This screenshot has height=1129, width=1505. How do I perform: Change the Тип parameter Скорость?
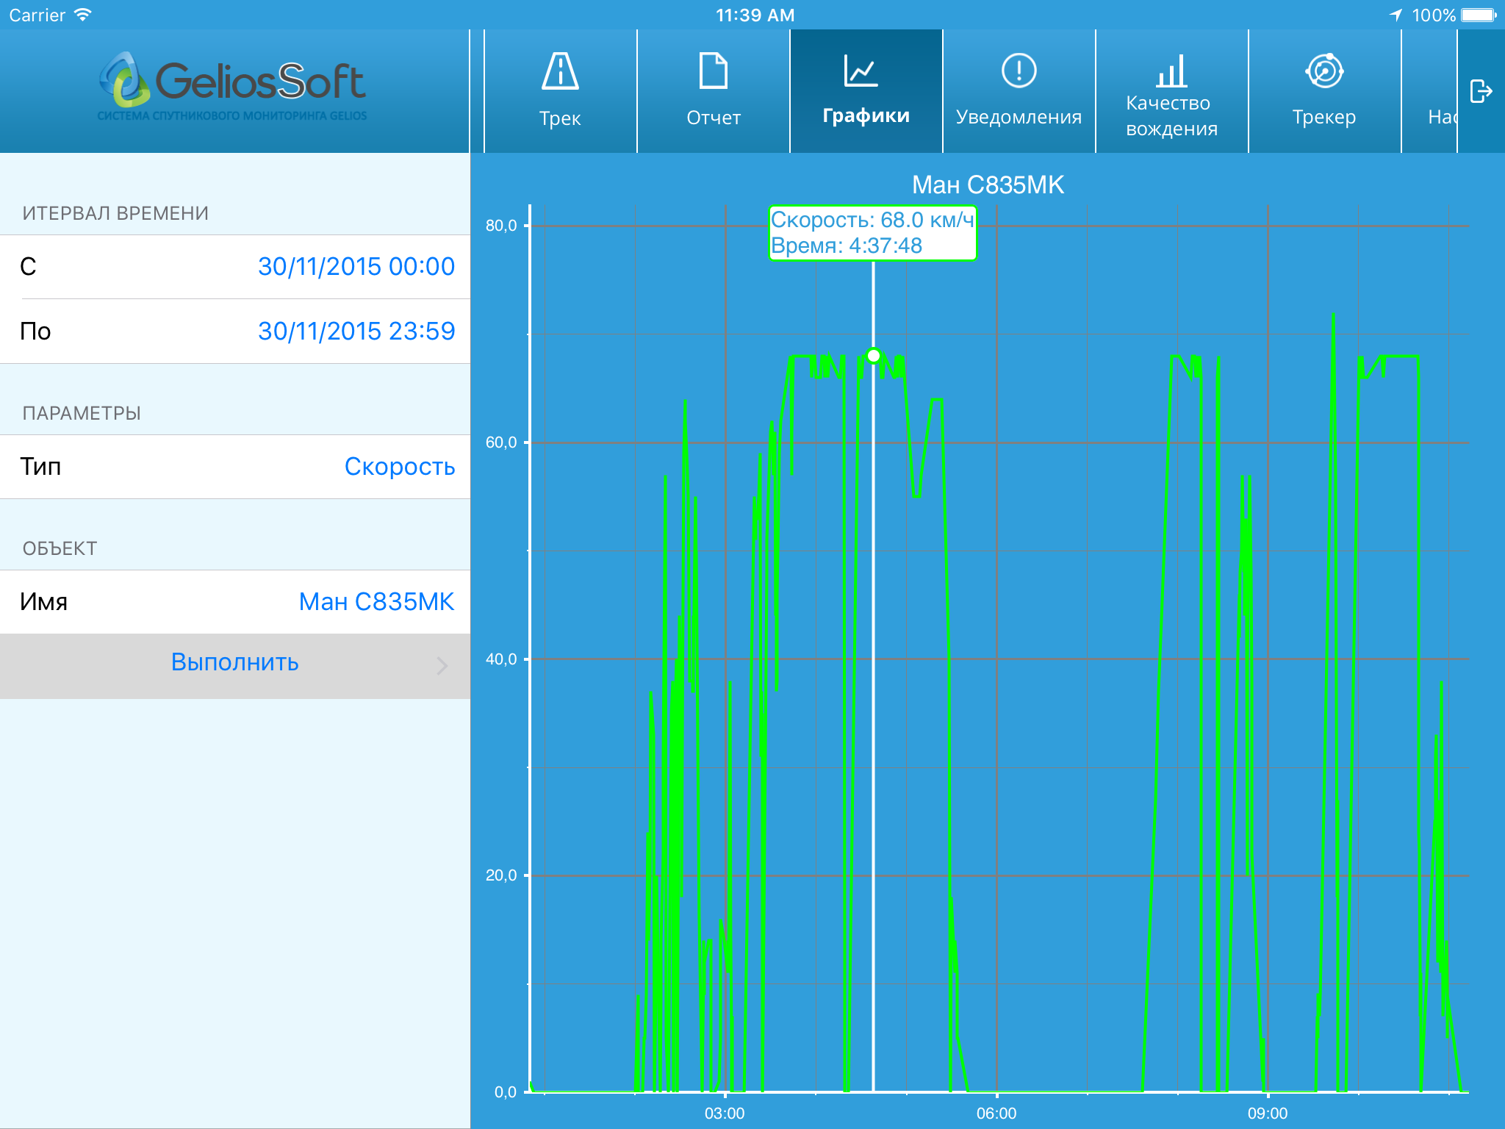[399, 466]
